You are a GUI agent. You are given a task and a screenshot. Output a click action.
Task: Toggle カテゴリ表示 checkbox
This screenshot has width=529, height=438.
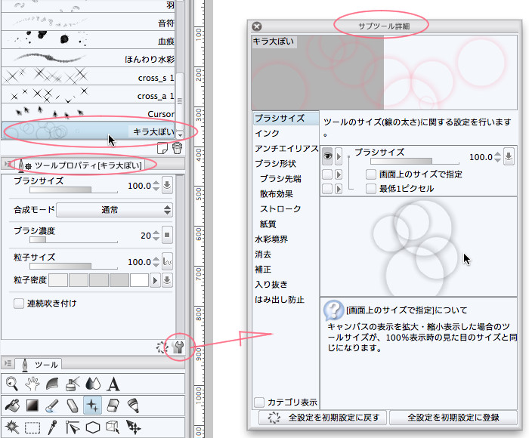(x=259, y=402)
